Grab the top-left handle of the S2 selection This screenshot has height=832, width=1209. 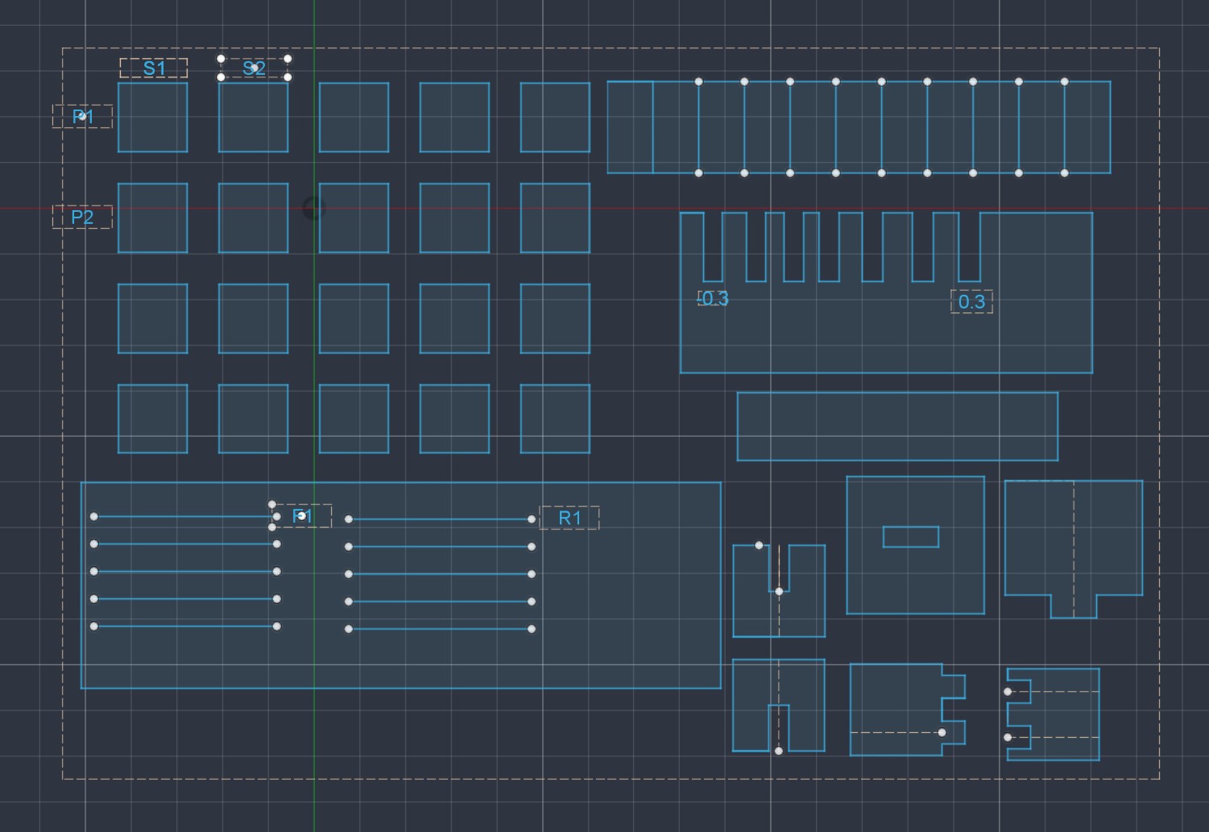point(222,59)
